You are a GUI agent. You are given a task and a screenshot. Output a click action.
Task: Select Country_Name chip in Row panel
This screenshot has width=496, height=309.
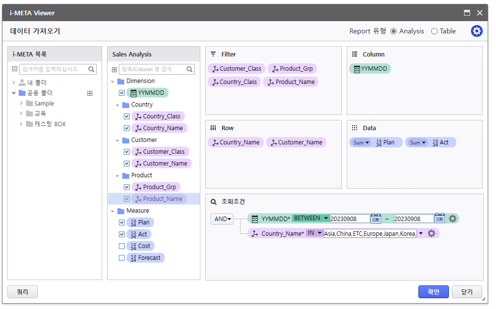pyautogui.click(x=236, y=142)
